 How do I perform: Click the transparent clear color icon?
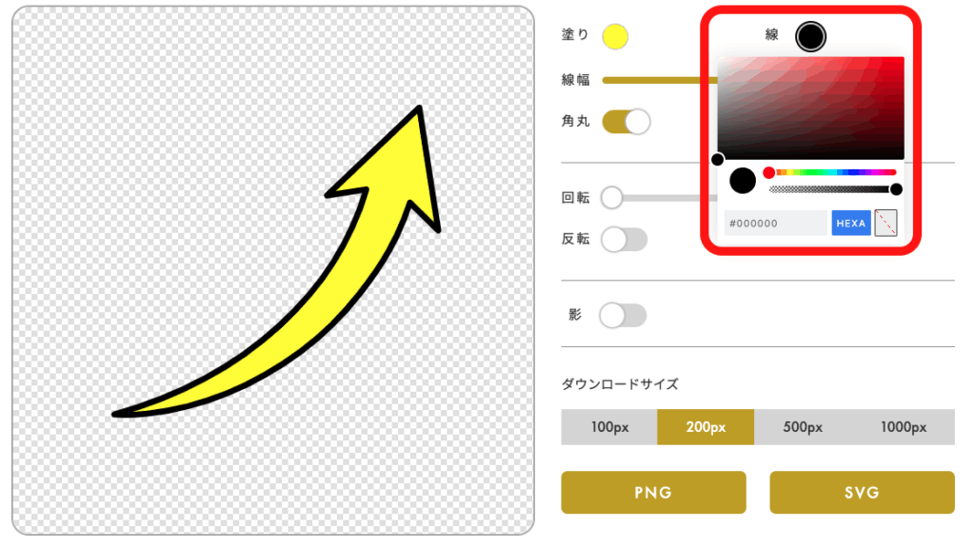point(885,223)
